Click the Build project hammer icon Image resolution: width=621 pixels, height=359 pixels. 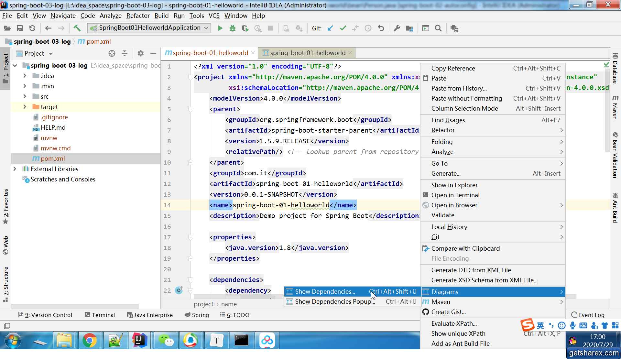[x=77, y=28]
